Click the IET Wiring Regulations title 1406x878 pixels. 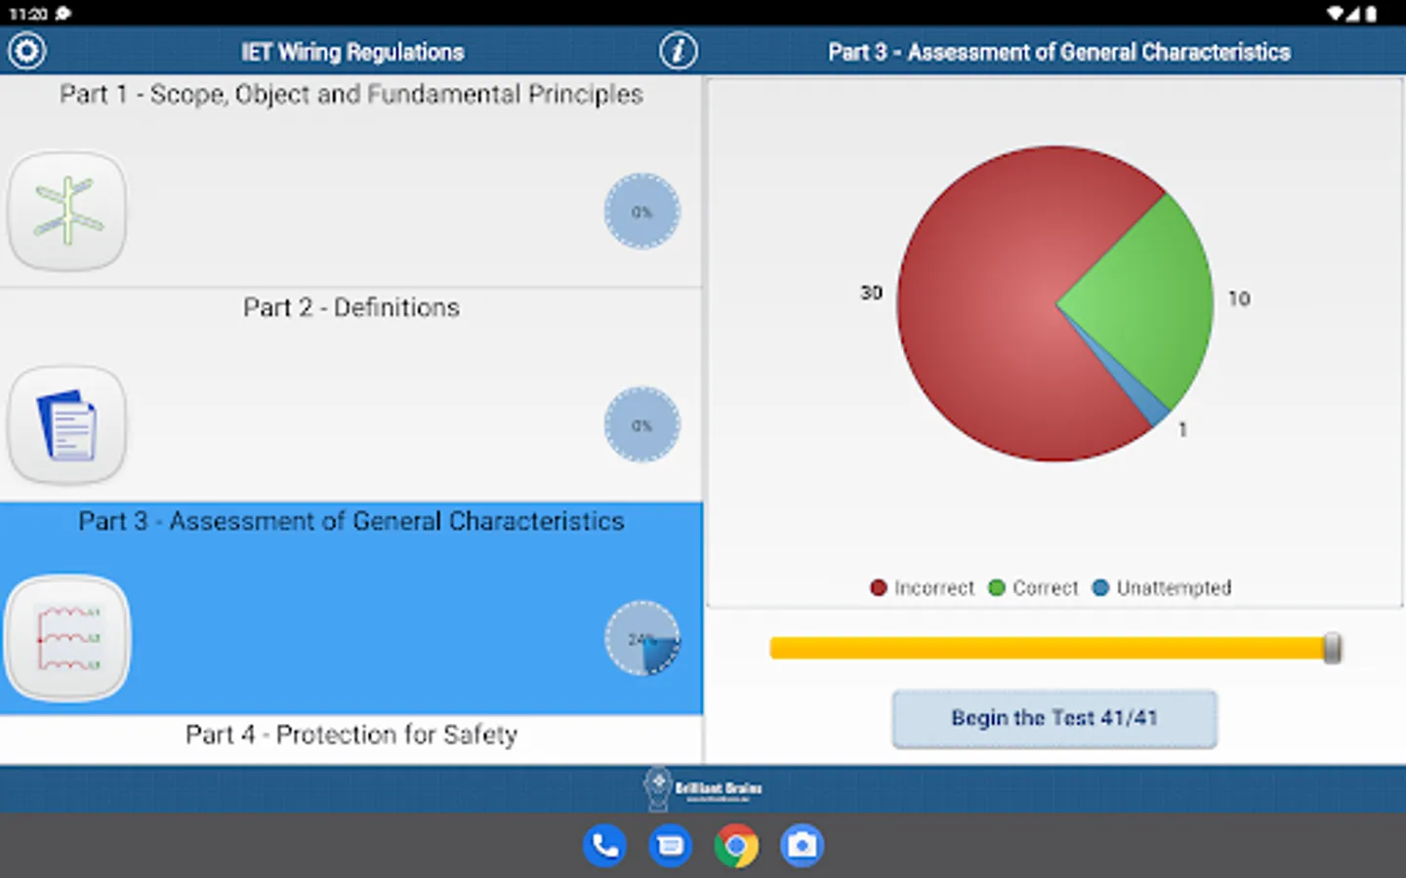click(352, 52)
